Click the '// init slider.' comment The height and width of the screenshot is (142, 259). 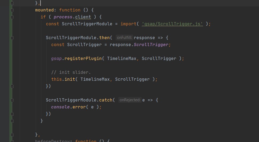click(71, 72)
